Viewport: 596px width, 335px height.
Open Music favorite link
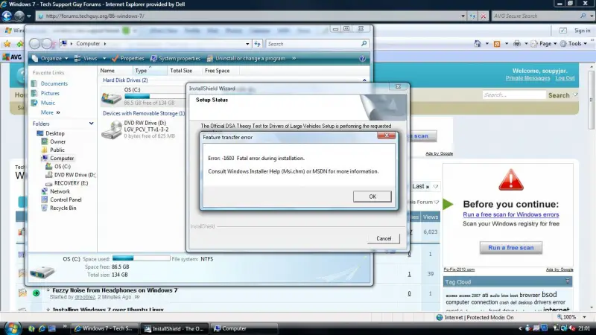click(48, 103)
